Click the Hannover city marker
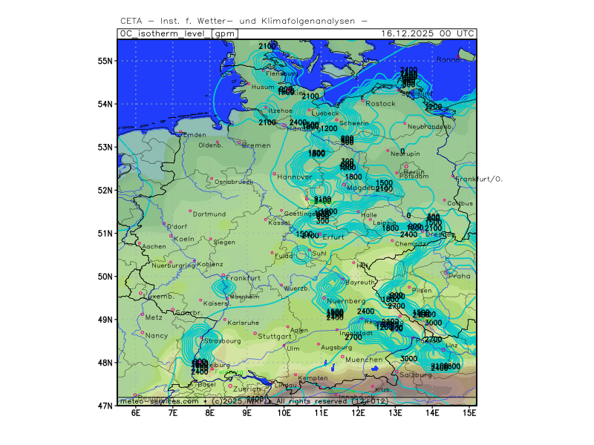Viewport: 594px width, 445px height. [274, 175]
